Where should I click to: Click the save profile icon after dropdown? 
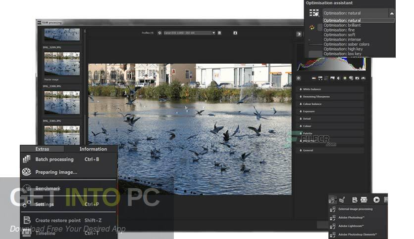click(219, 33)
